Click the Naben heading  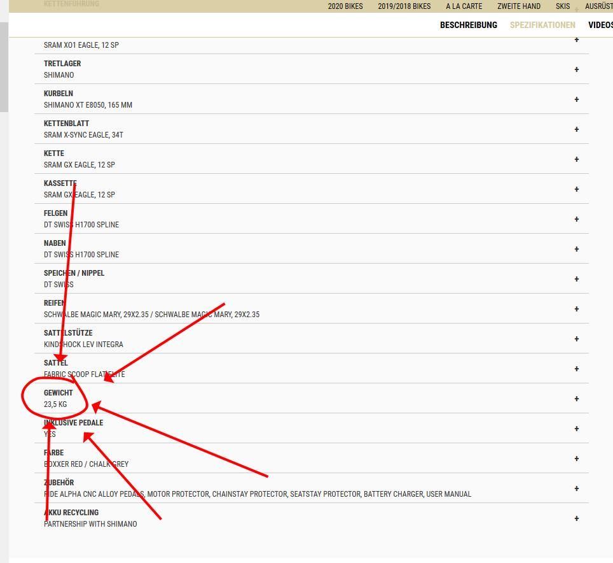tap(55, 243)
